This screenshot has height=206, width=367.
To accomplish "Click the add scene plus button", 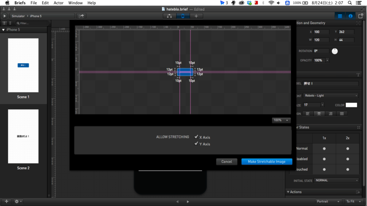I will pyautogui.click(x=6, y=201).
